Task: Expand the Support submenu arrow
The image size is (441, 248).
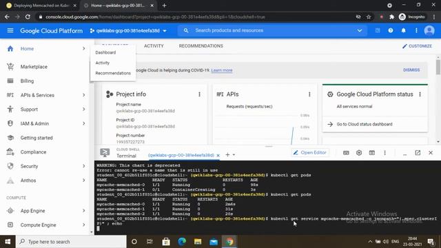Action: (83, 109)
